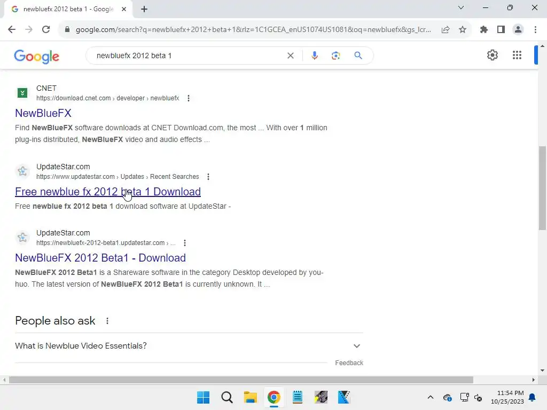Open more options for Recent Searches result

click(x=208, y=177)
